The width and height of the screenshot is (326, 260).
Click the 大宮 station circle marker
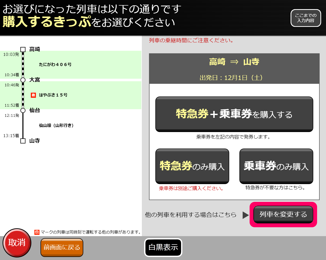(x=23, y=80)
